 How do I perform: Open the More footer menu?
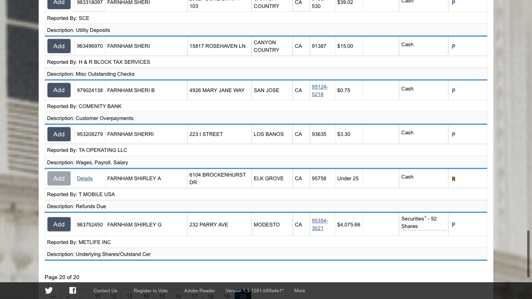pyautogui.click(x=299, y=291)
